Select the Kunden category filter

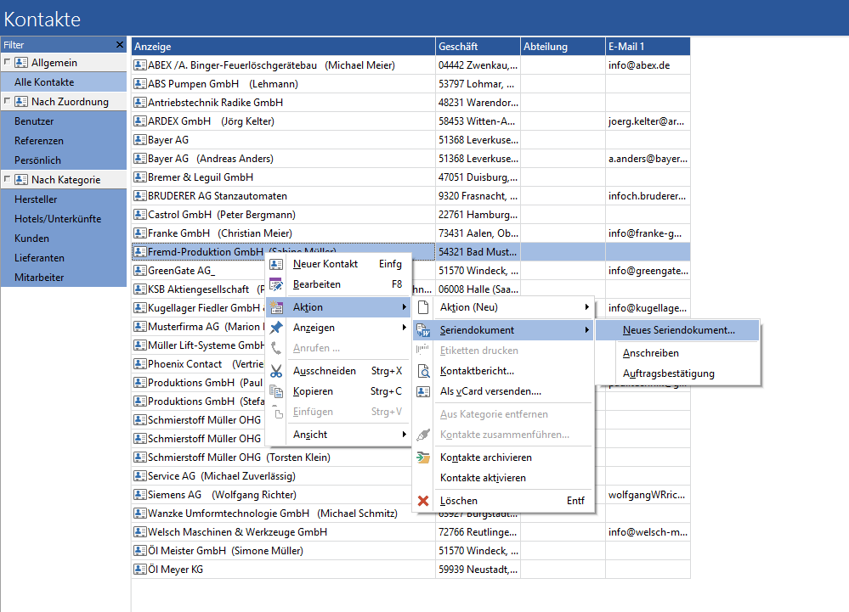(64, 238)
